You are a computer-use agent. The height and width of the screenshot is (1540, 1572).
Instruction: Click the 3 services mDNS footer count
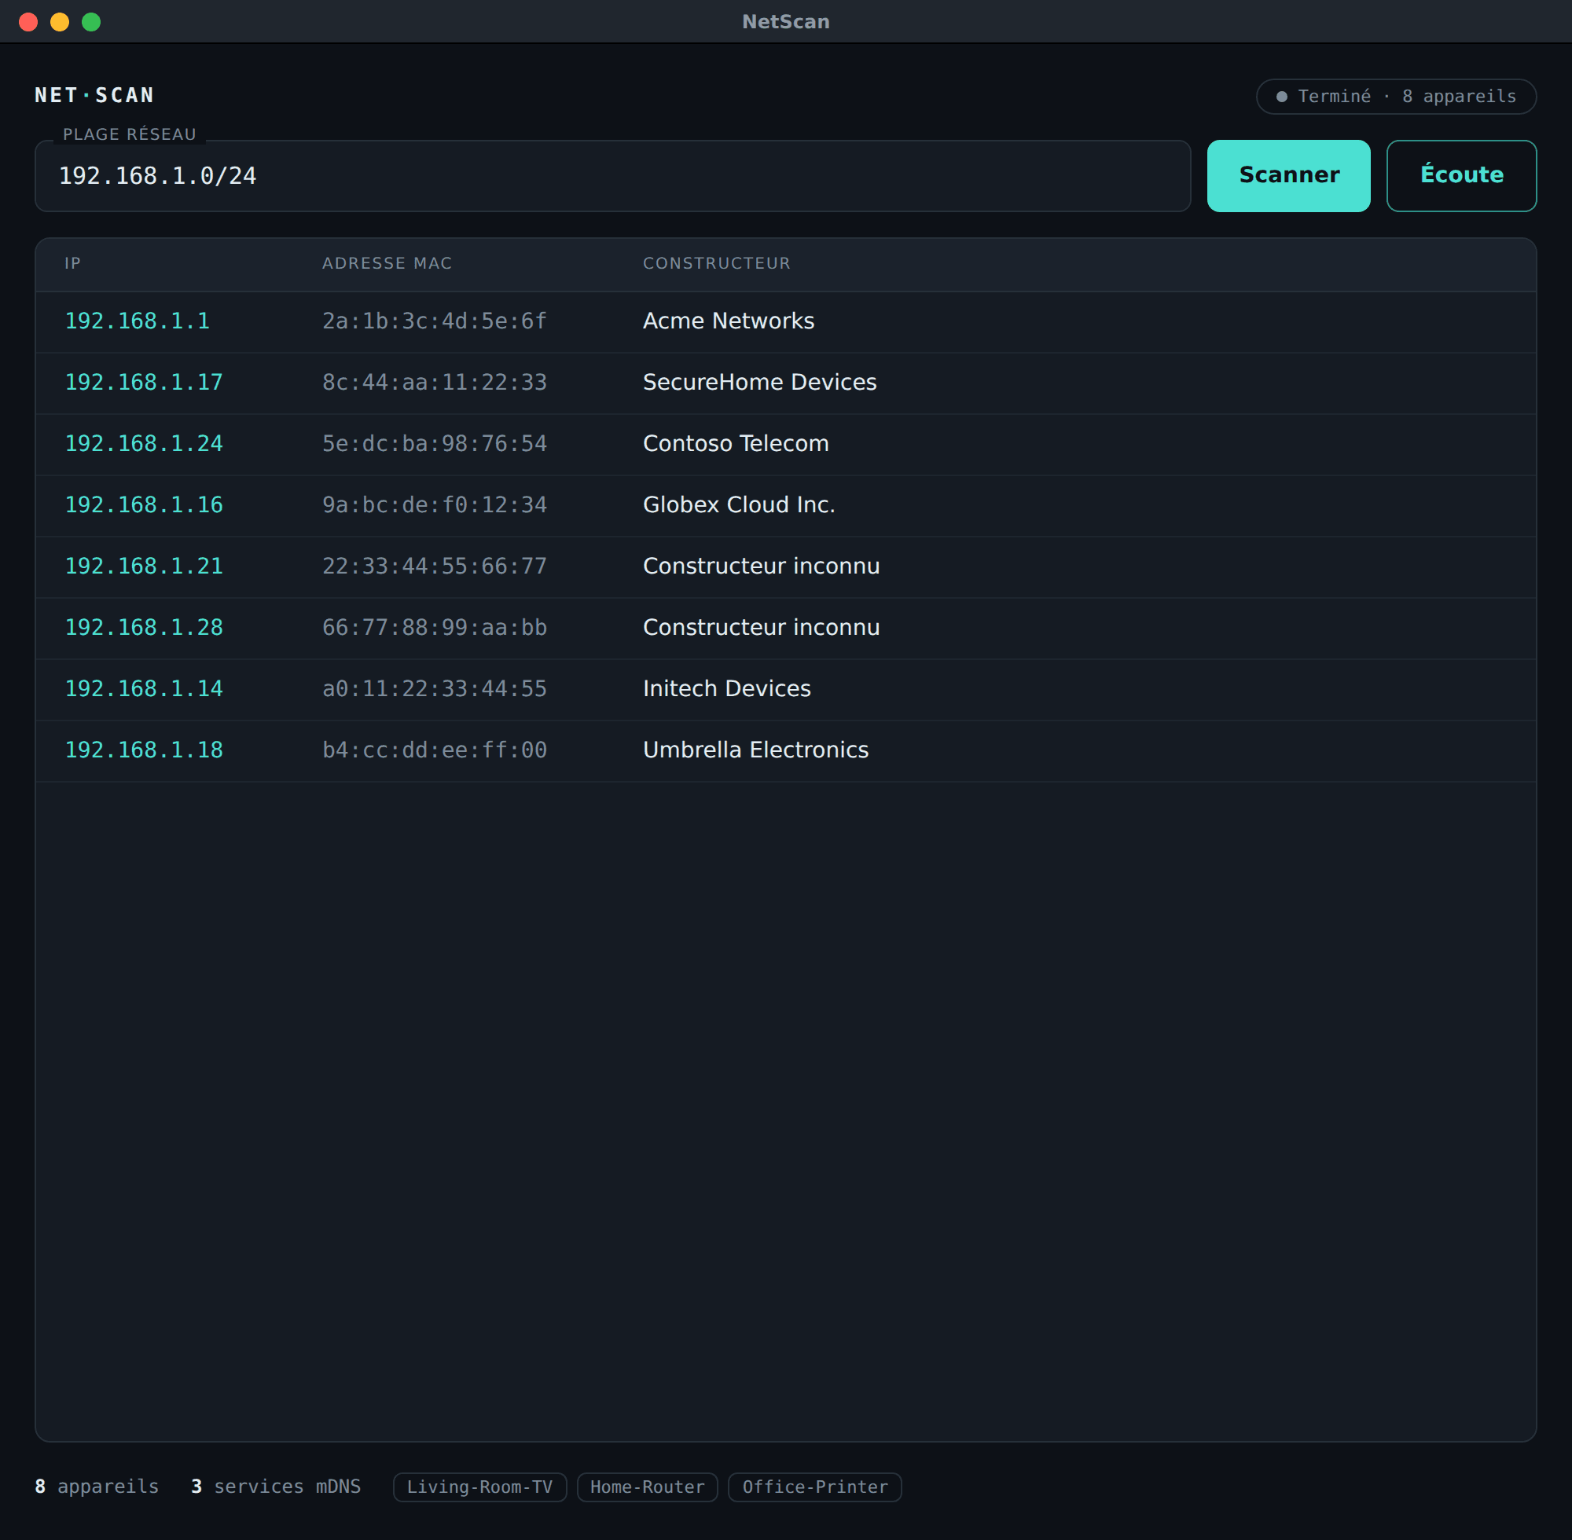[x=276, y=1487]
